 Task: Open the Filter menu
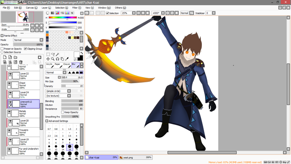[x=77, y=8]
